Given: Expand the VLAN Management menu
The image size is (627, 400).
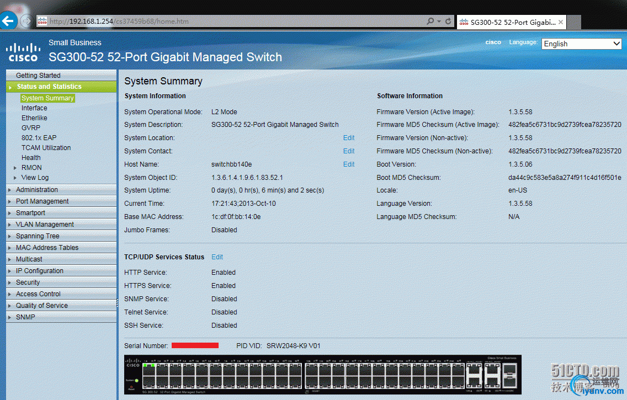Looking at the screenshot, I should coord(61,224).
